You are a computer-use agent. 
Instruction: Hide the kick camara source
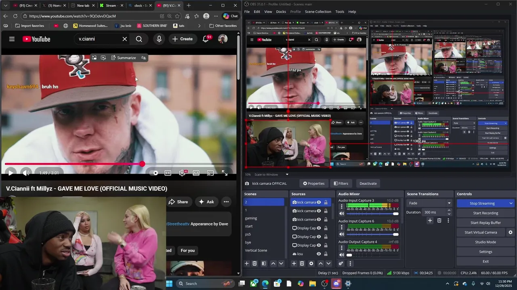[x=319, y=202]
